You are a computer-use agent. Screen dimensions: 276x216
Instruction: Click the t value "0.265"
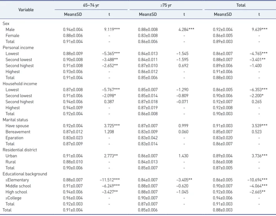[x=257, y=102]
